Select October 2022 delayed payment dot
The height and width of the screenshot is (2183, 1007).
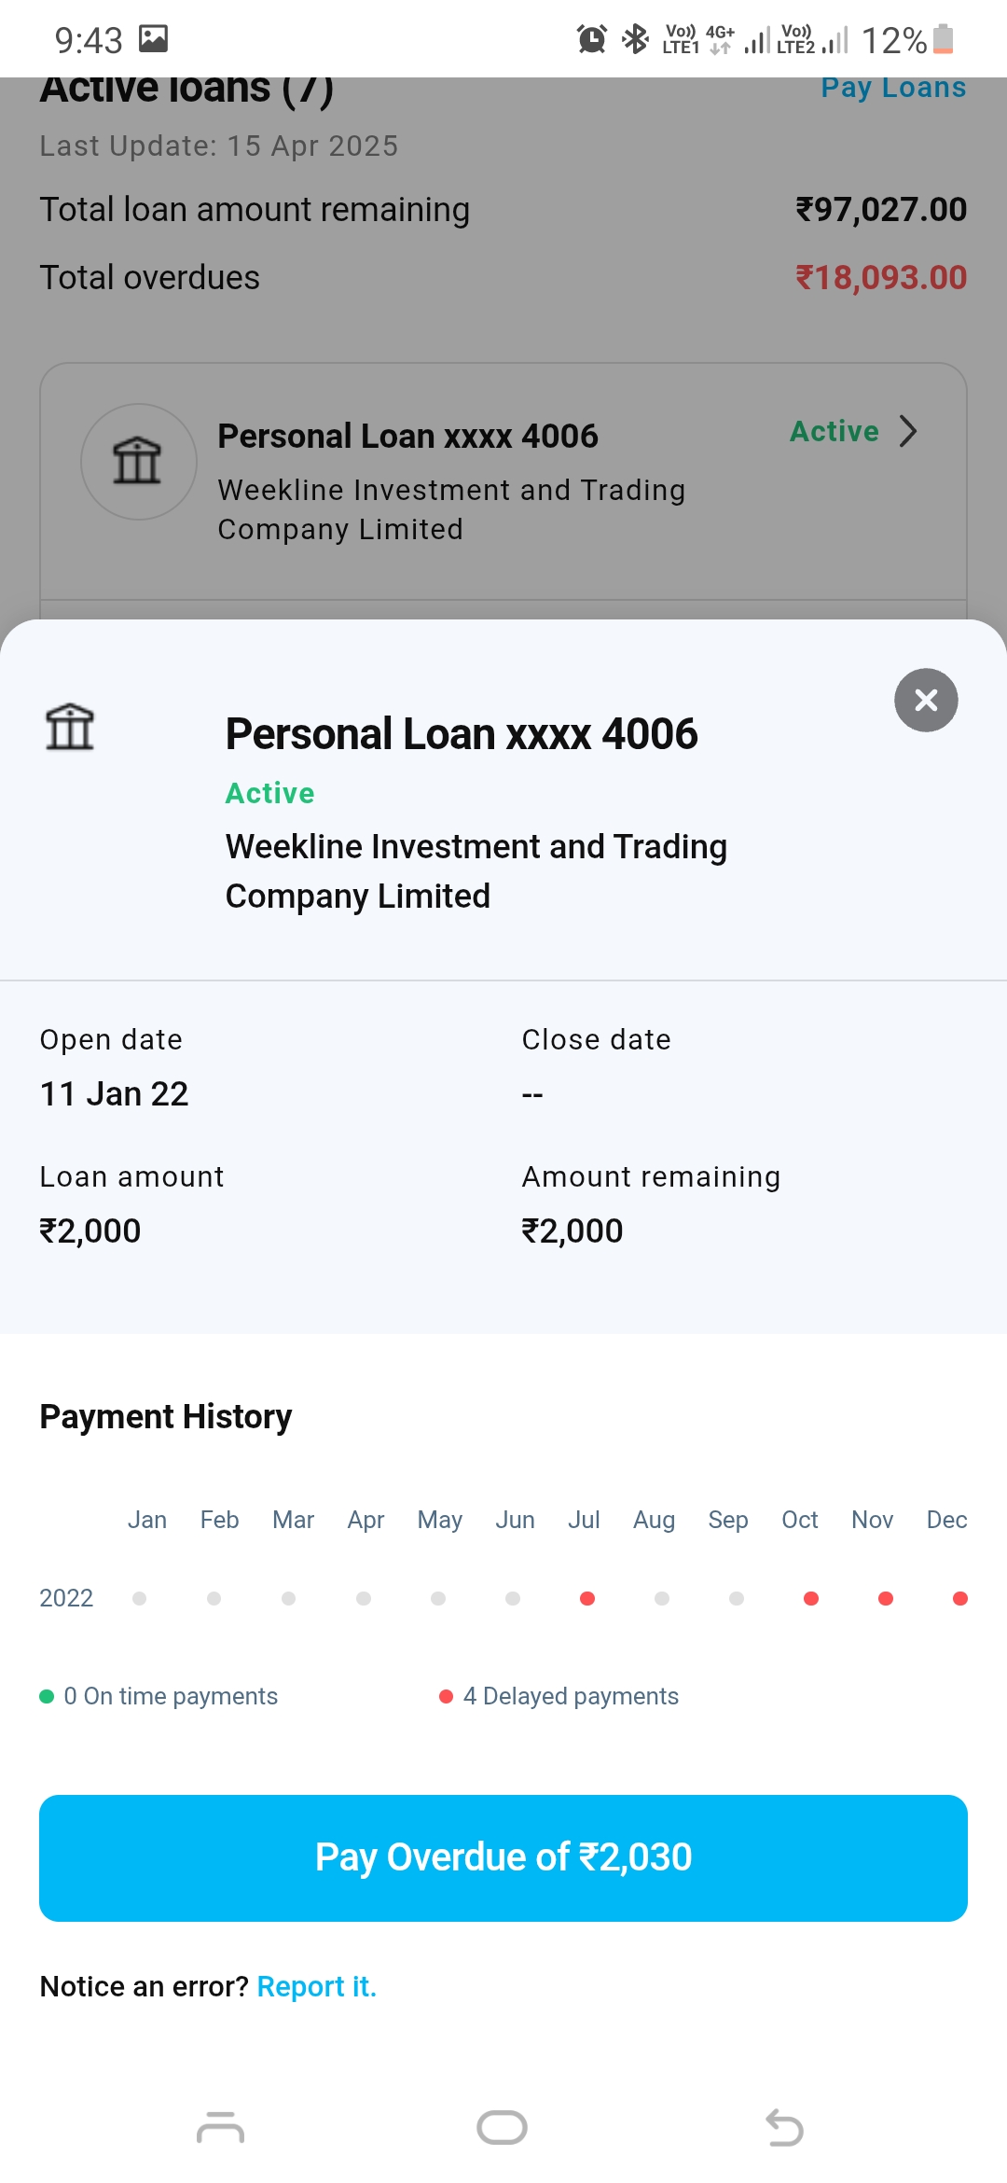point(811,1598)
